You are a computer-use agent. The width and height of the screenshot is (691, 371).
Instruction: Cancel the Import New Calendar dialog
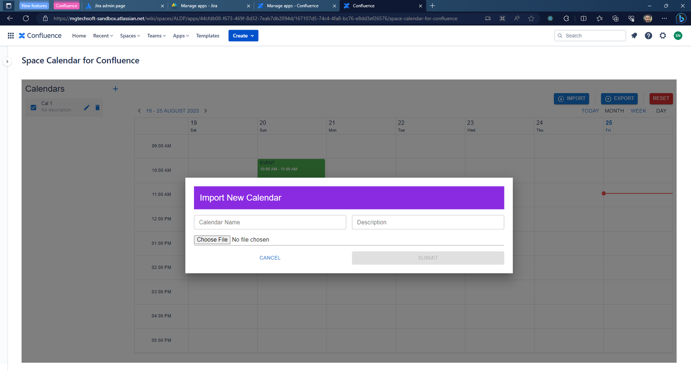pos(270,258)
